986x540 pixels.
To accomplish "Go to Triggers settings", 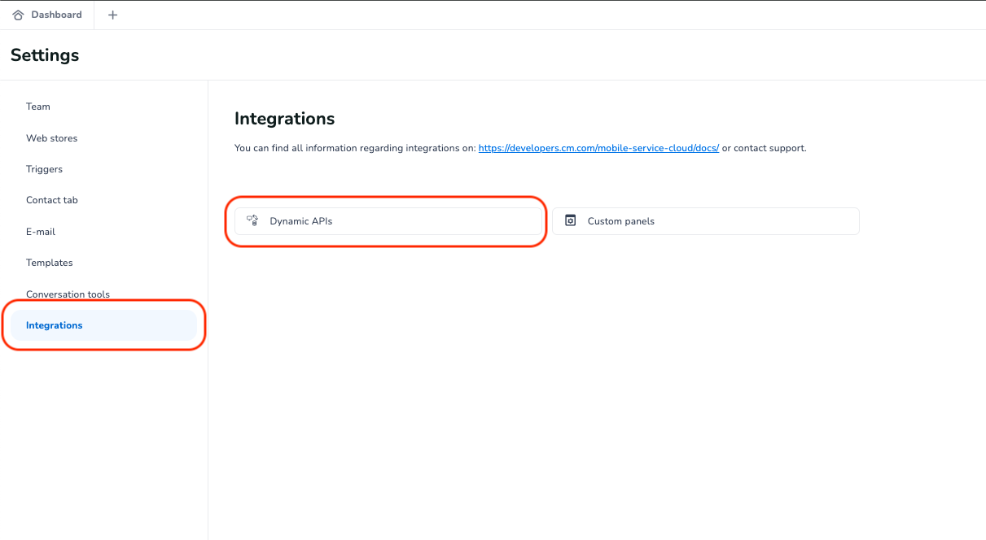I will pos(44,169).
